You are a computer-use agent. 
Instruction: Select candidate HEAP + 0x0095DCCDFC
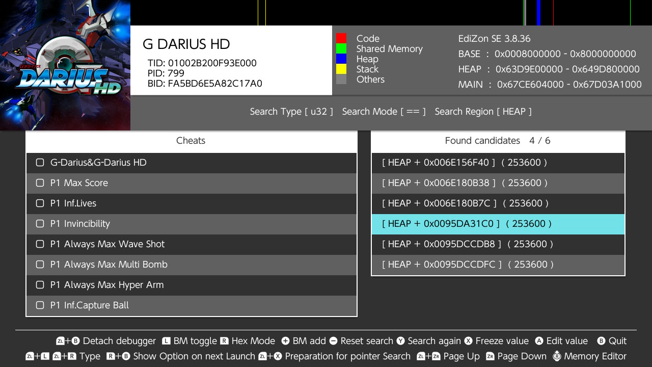click(x=498, y=265)
